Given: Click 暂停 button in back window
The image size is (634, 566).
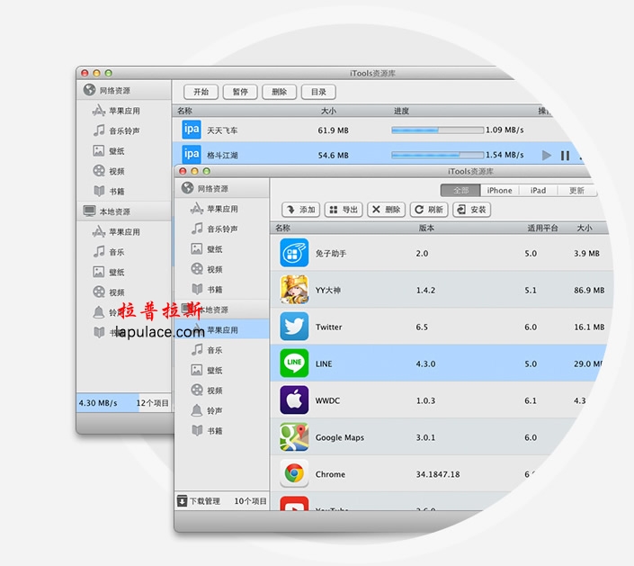Looking at the screenshot, I should point(240,92).
